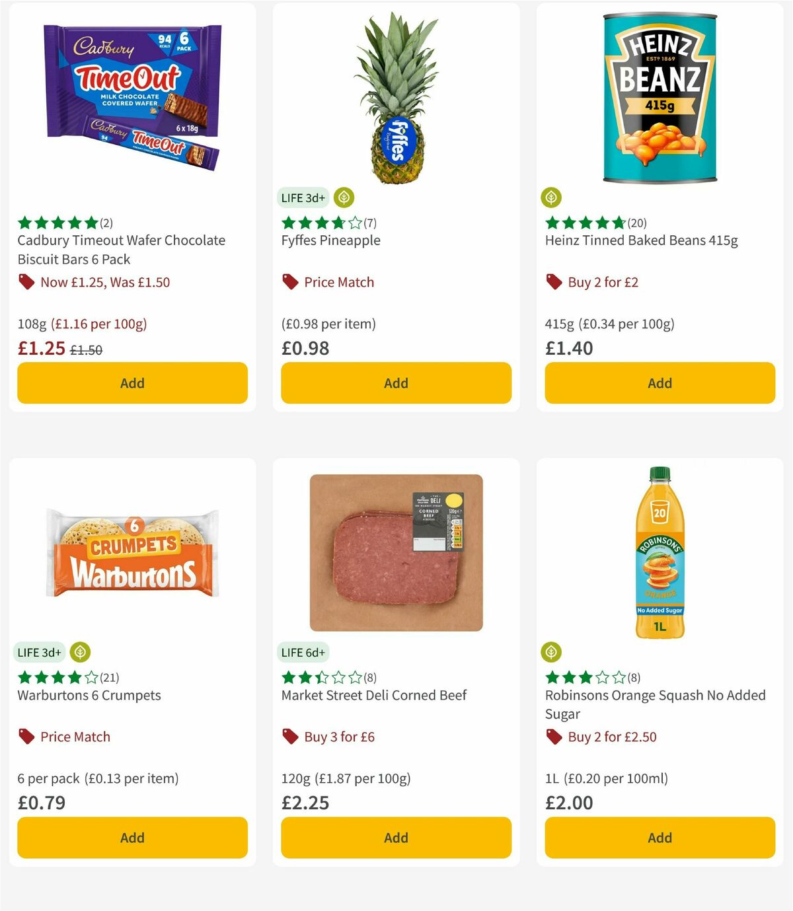Viewport: 793px width, 911px height.
Task: Open the LIFE 3d+ badge on Fyffes Pineapple
Action: click(302, 198)
